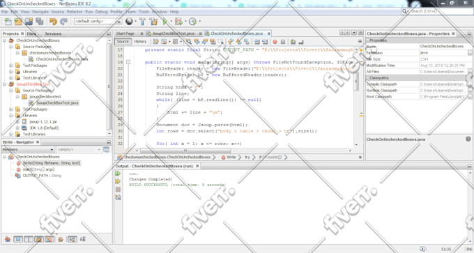Toggle Sort by Name in Navigator
This screenshot has width=474, height=253.
click(72, 239)
